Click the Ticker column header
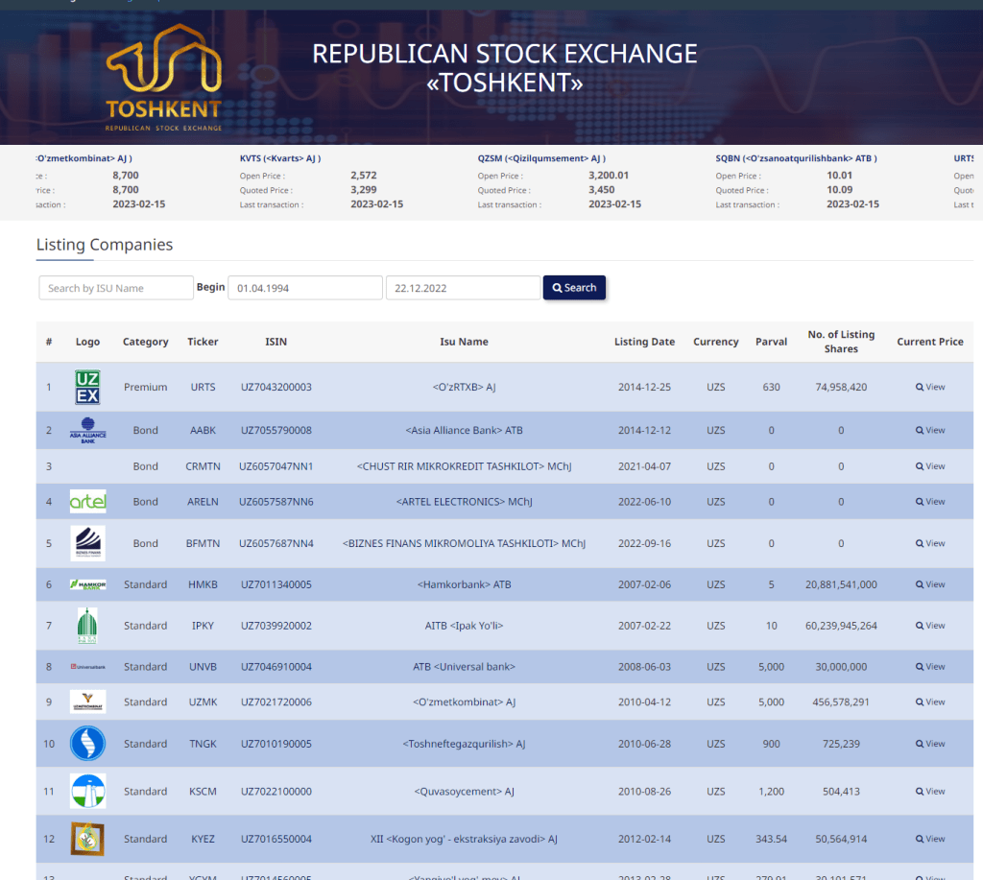 pos(203,342)
